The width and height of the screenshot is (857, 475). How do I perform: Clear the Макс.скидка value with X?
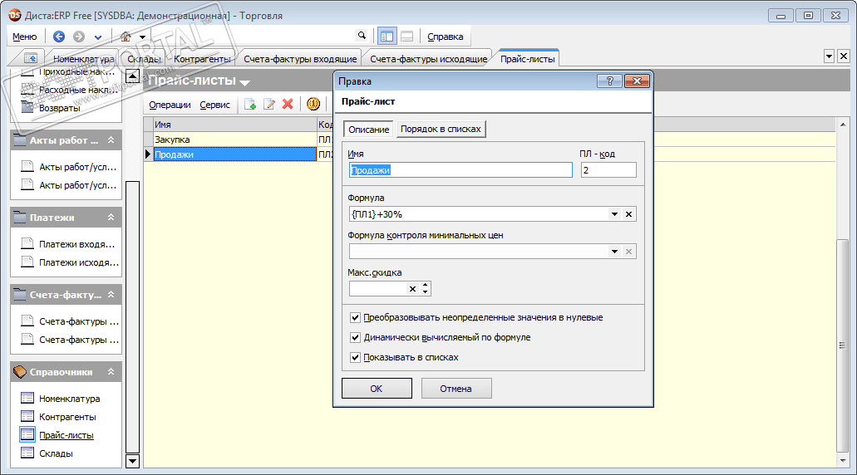[412, 289]
